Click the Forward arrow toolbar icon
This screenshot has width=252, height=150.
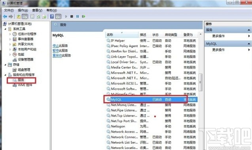pyautogui.click(x=11, y=16)
